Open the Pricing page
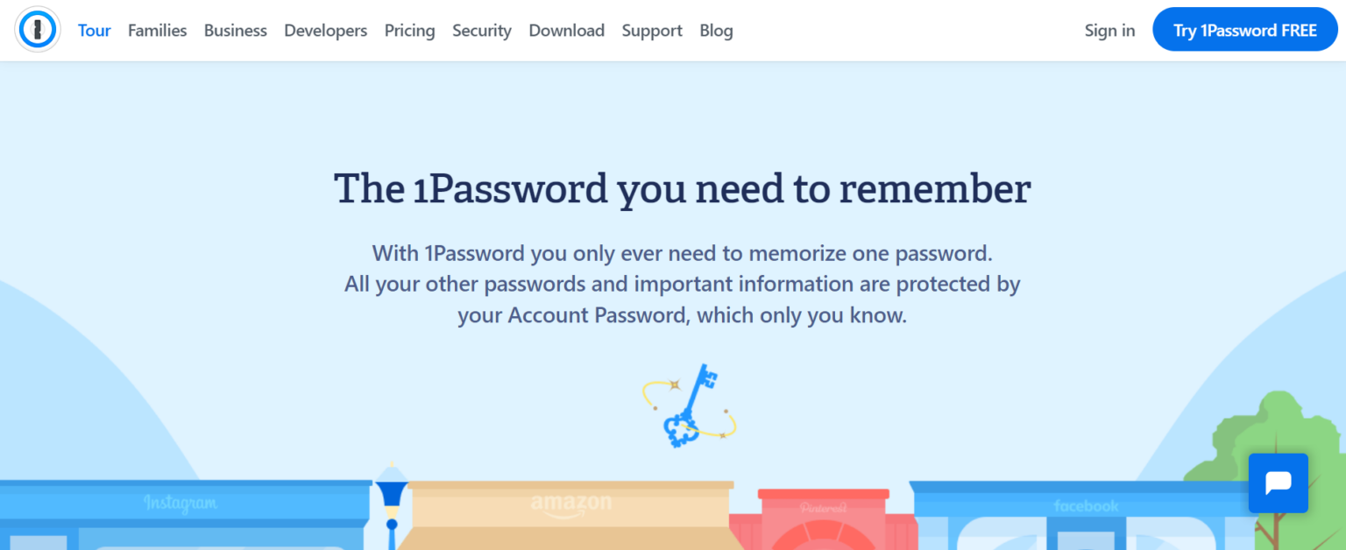Viewport: 1346px width, 550px height. pyautogui.click(x=409, y=30)
